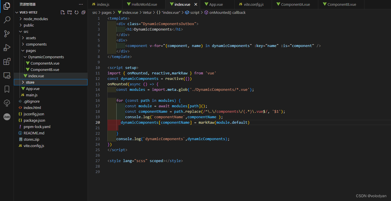Switch to the HelloWorld.vue tab
This screenshot has height=201, width=391.
click(143, 4)
